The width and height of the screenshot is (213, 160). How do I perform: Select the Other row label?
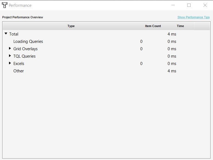[19, 71]
